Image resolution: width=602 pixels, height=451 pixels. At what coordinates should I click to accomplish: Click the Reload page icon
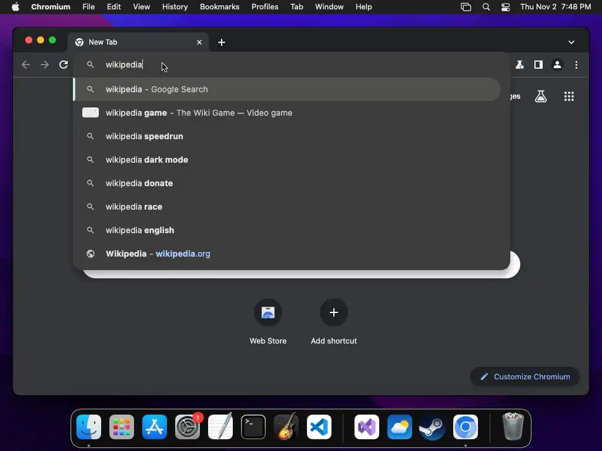[63, 65]
